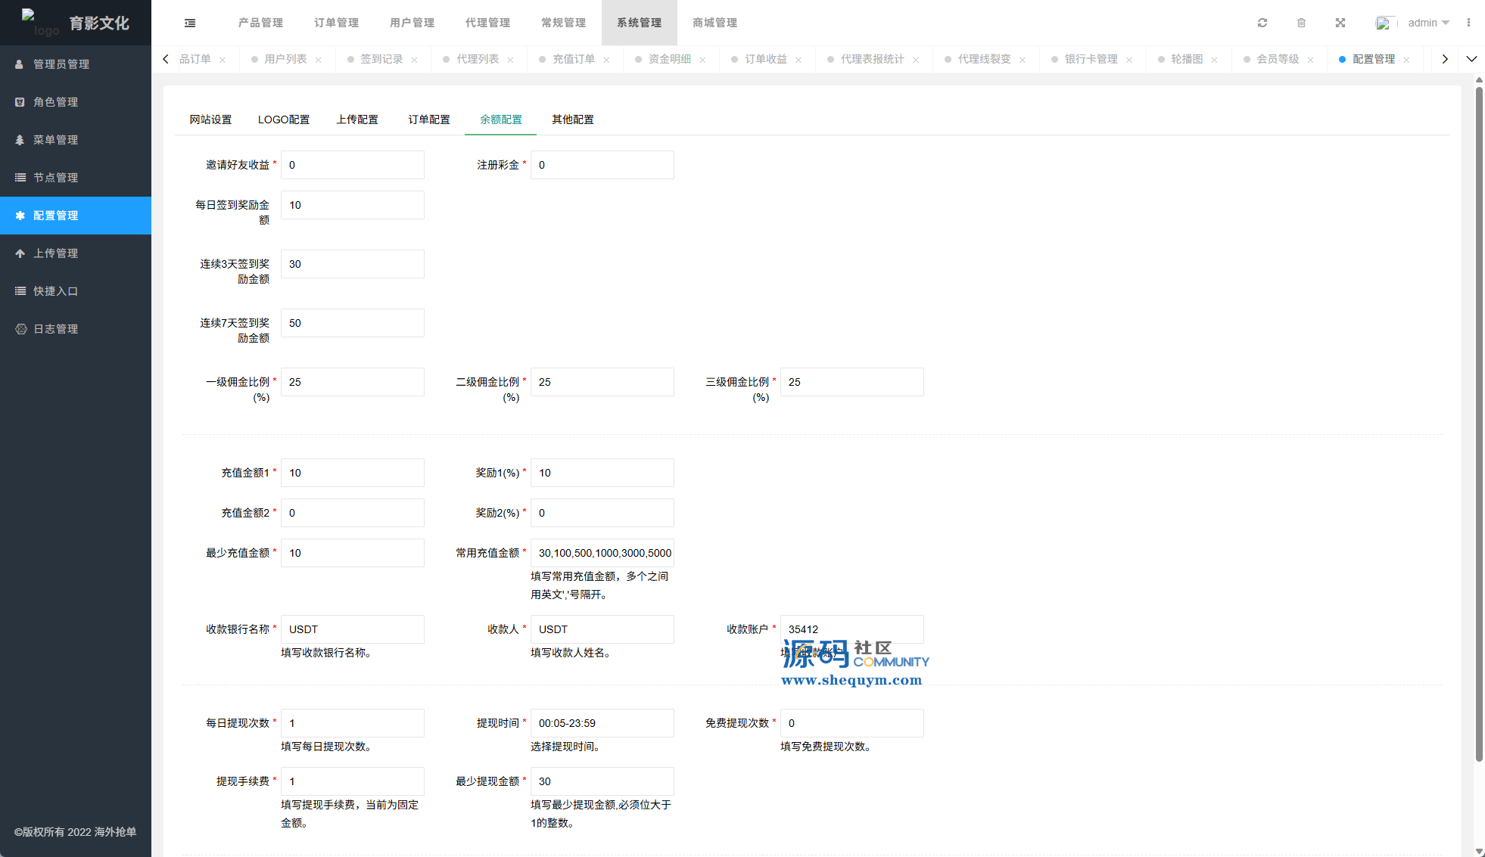The width and height of the screenshot is (1485, 857).
Task: Switch to the LOGO配置 tab
Action: point(284,120)
